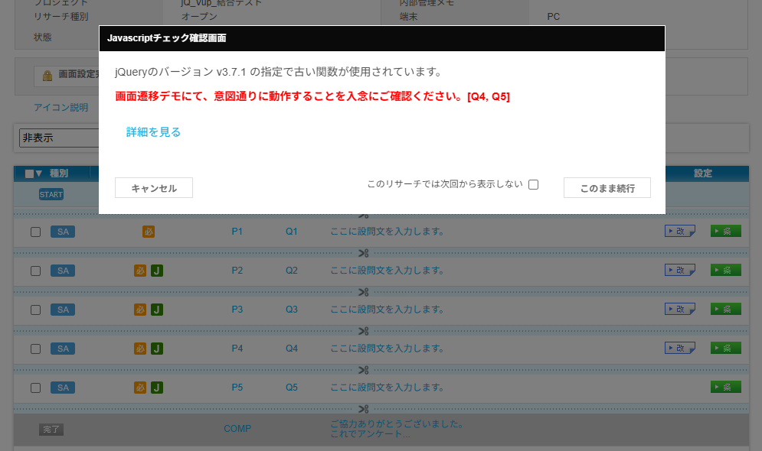The height and width of the screenshot is (451, 762).
Task: Click the green 条 condition icon in Q5 row
Action: (x=725, y=388)
